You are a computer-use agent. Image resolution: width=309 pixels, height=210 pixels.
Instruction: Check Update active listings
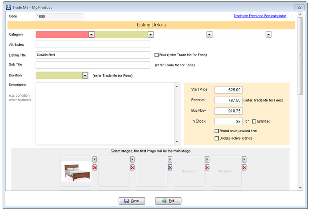coord(217,138)
